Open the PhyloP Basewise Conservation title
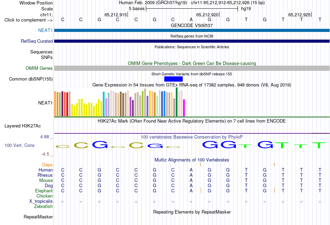This screenshot has width=330, height=225. 192,137
